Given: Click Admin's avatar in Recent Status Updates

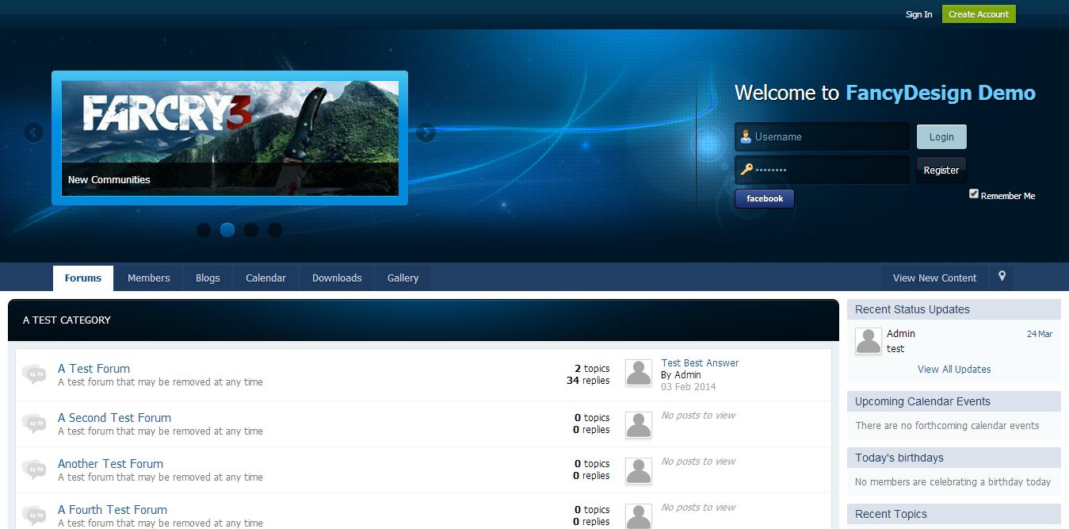Looking at the screenshot, I should pos(869,341).
